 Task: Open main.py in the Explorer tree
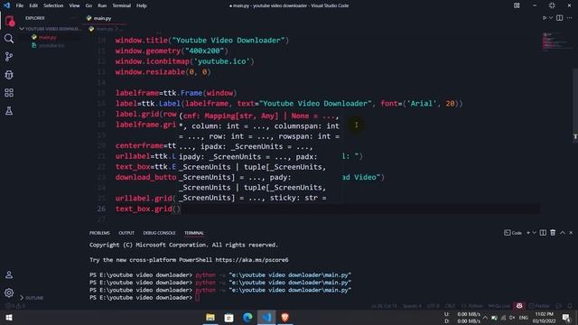click(x=47, y=37)
